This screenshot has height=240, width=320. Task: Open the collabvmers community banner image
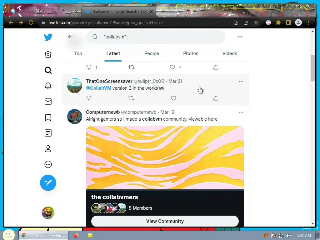click(x=165, y=158)
